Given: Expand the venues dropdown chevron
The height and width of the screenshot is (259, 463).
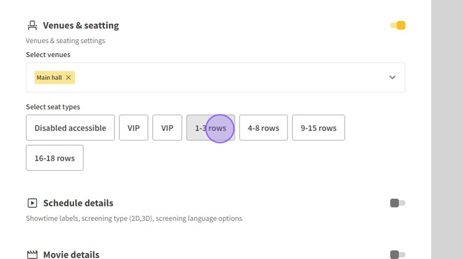Looking at the screenshot, I should (x=392, y=77).
